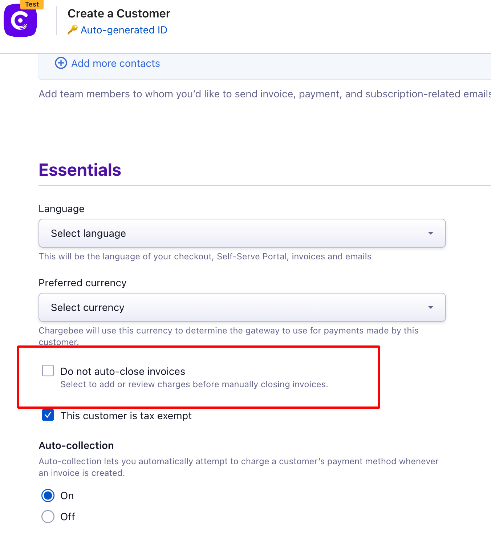Click the language dropdown arrow
Viewport: 491px width, 542px height.
pyautogui.click(x=431, y=233)
